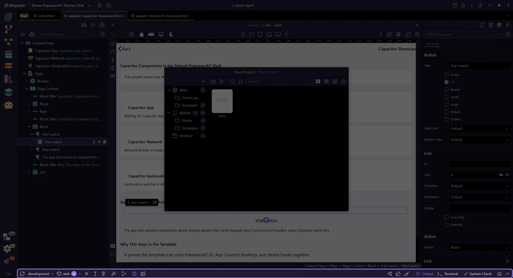The image size is (513, 278).
Task: Open the Animation dropdown
Action: point(479,197)
